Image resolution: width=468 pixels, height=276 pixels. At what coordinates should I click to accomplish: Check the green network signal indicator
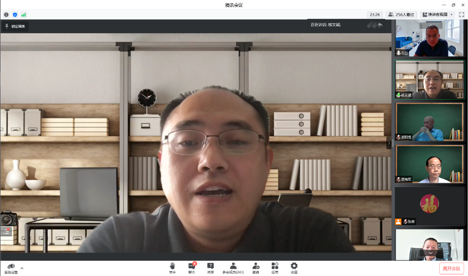tap(23, 15)
